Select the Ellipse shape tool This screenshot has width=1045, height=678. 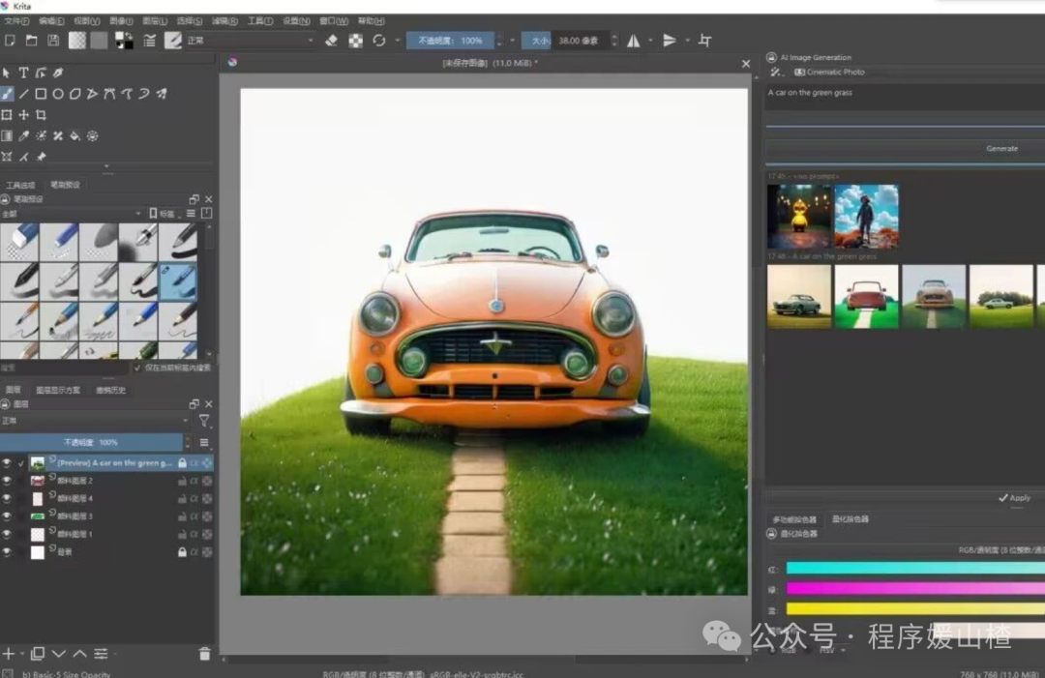click(x=58, y=94)
